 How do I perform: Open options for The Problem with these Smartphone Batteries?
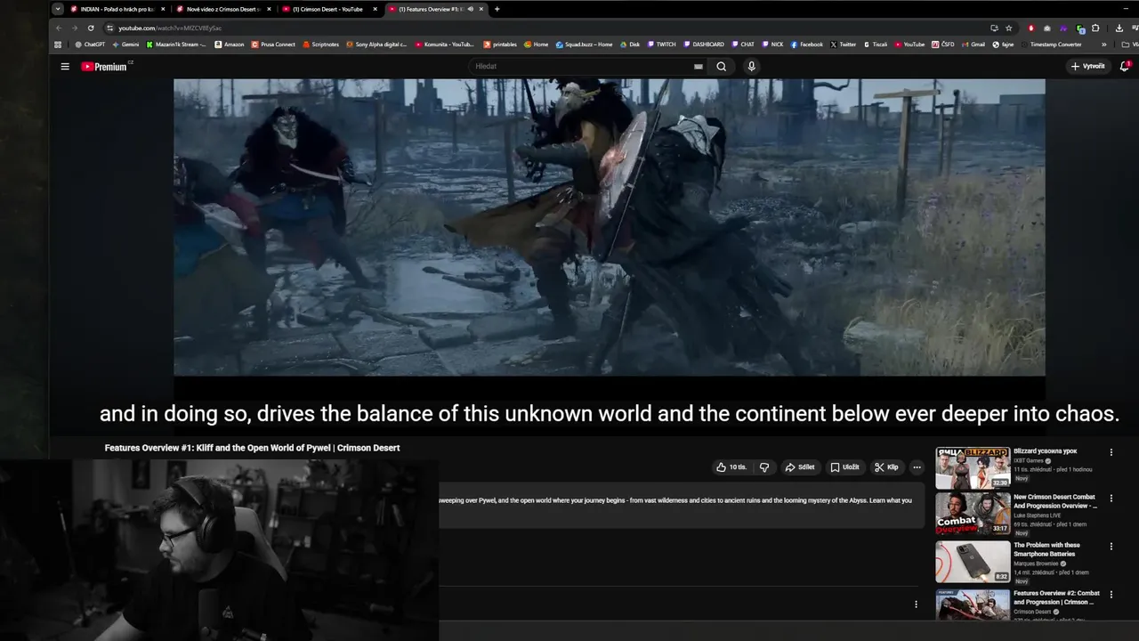1111,546
